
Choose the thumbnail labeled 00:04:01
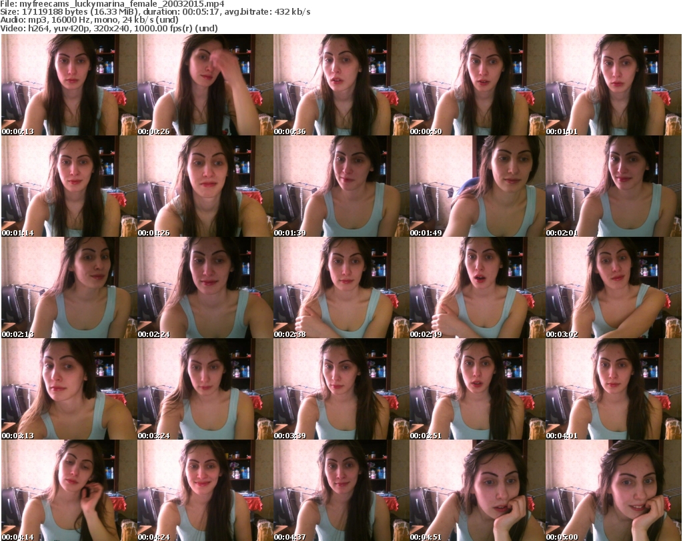614,389
